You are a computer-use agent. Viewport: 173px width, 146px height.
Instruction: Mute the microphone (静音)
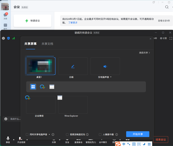[x=8, y=139]
